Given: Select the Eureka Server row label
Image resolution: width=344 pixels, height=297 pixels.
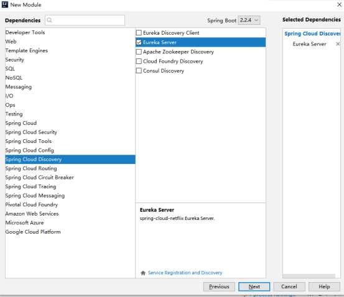Looking at the screenshot, I should click(x=160, y=42).
